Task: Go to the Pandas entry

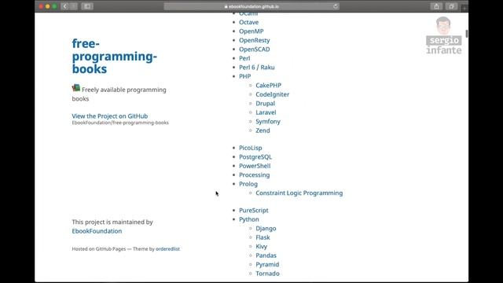Action: coord(266,255)
